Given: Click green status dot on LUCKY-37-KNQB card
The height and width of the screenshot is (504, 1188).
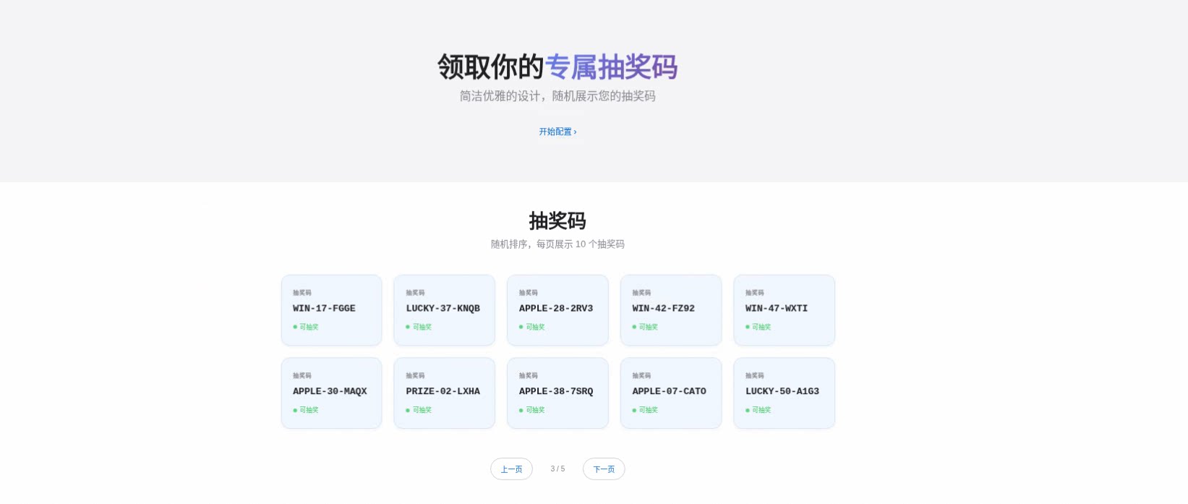Looking at the screenshot, I should pyautogui.click(x=408, y=328).
